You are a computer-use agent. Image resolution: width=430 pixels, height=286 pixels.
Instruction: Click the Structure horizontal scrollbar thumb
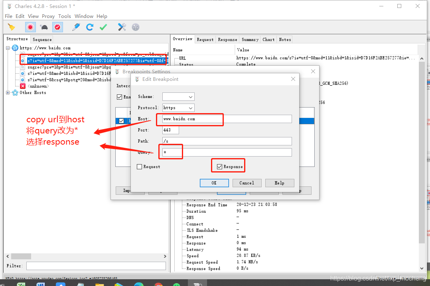pos(21,257)
